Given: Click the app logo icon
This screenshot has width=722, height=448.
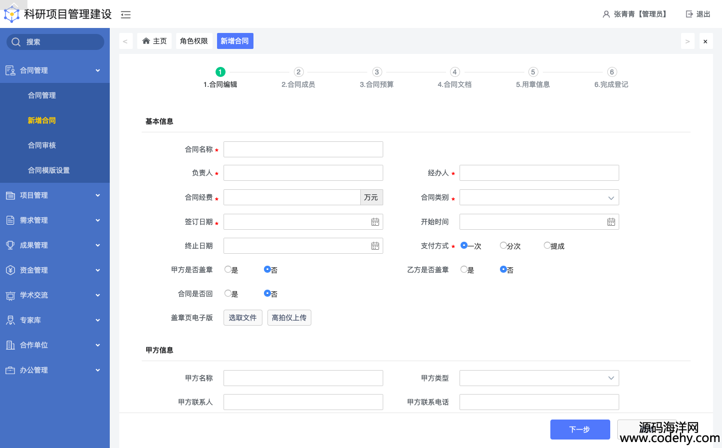Looking at the screenshot, I should pos(11,14).
